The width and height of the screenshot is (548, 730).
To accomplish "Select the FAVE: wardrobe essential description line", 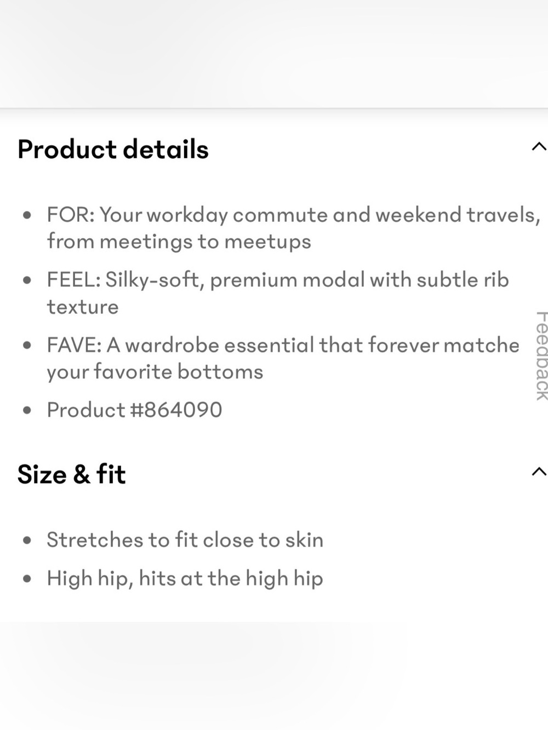I will [283, 358].
